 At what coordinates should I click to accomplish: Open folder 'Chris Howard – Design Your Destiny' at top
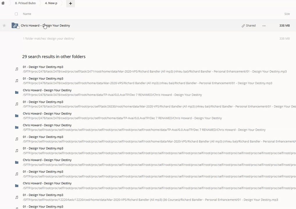click(45, 26)
